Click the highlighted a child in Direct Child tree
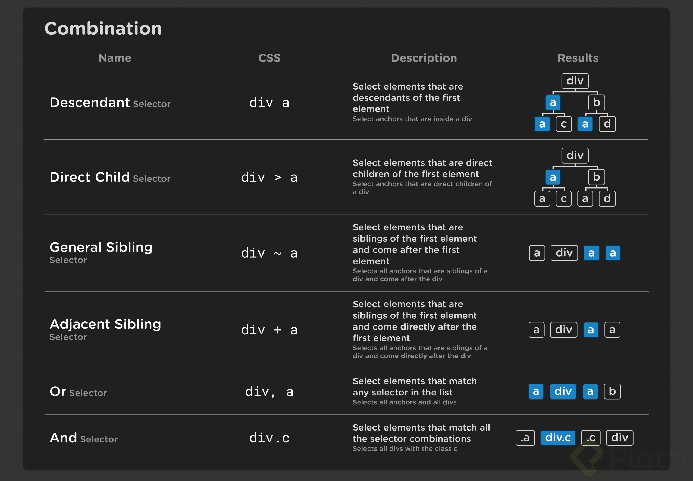Image resolution: width=693 pixels, height=481 pixels. point(553,177)
